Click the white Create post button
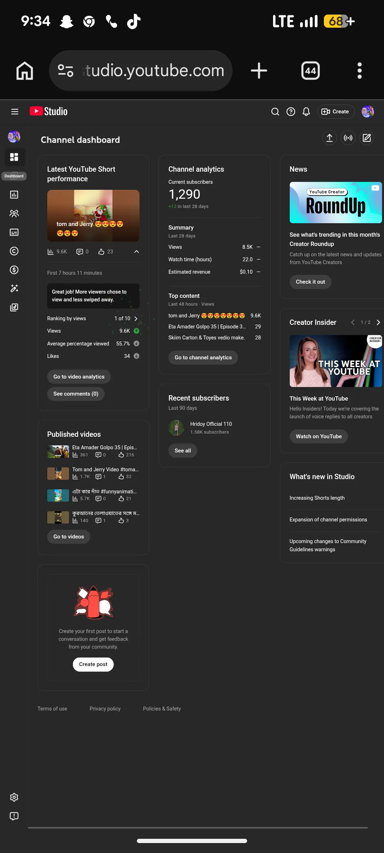The height and width of the screenshot is (853, 384). click(93, 664)
